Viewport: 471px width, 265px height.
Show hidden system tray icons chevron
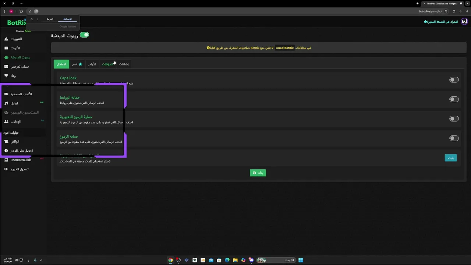41,260
